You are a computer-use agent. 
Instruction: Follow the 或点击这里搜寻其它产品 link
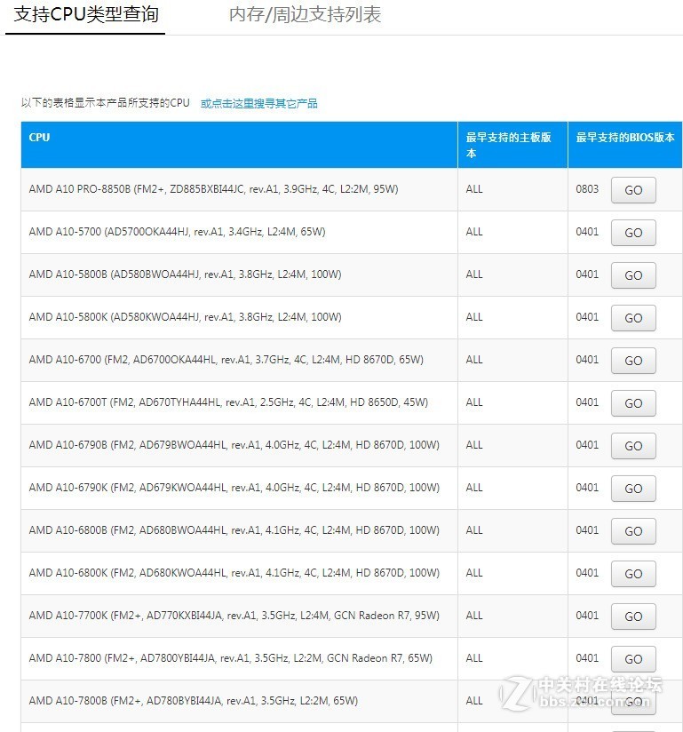tap(259, 103)
